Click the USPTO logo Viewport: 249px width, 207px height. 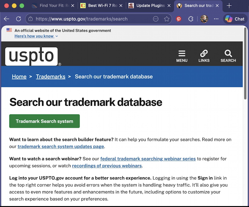pyautogui.click(x=31, y=56)
